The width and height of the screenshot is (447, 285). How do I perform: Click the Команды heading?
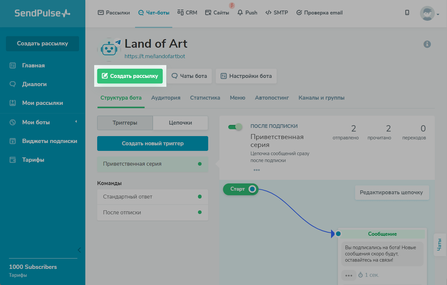[109, 183]
